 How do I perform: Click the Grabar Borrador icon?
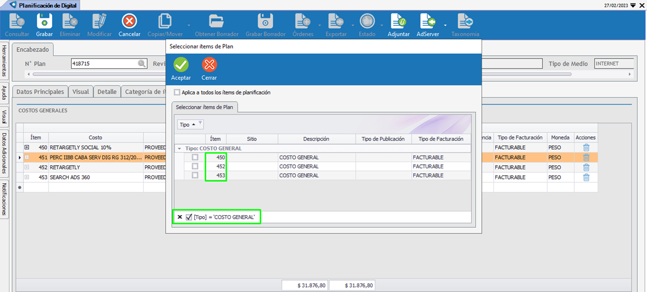pos(265,21)
